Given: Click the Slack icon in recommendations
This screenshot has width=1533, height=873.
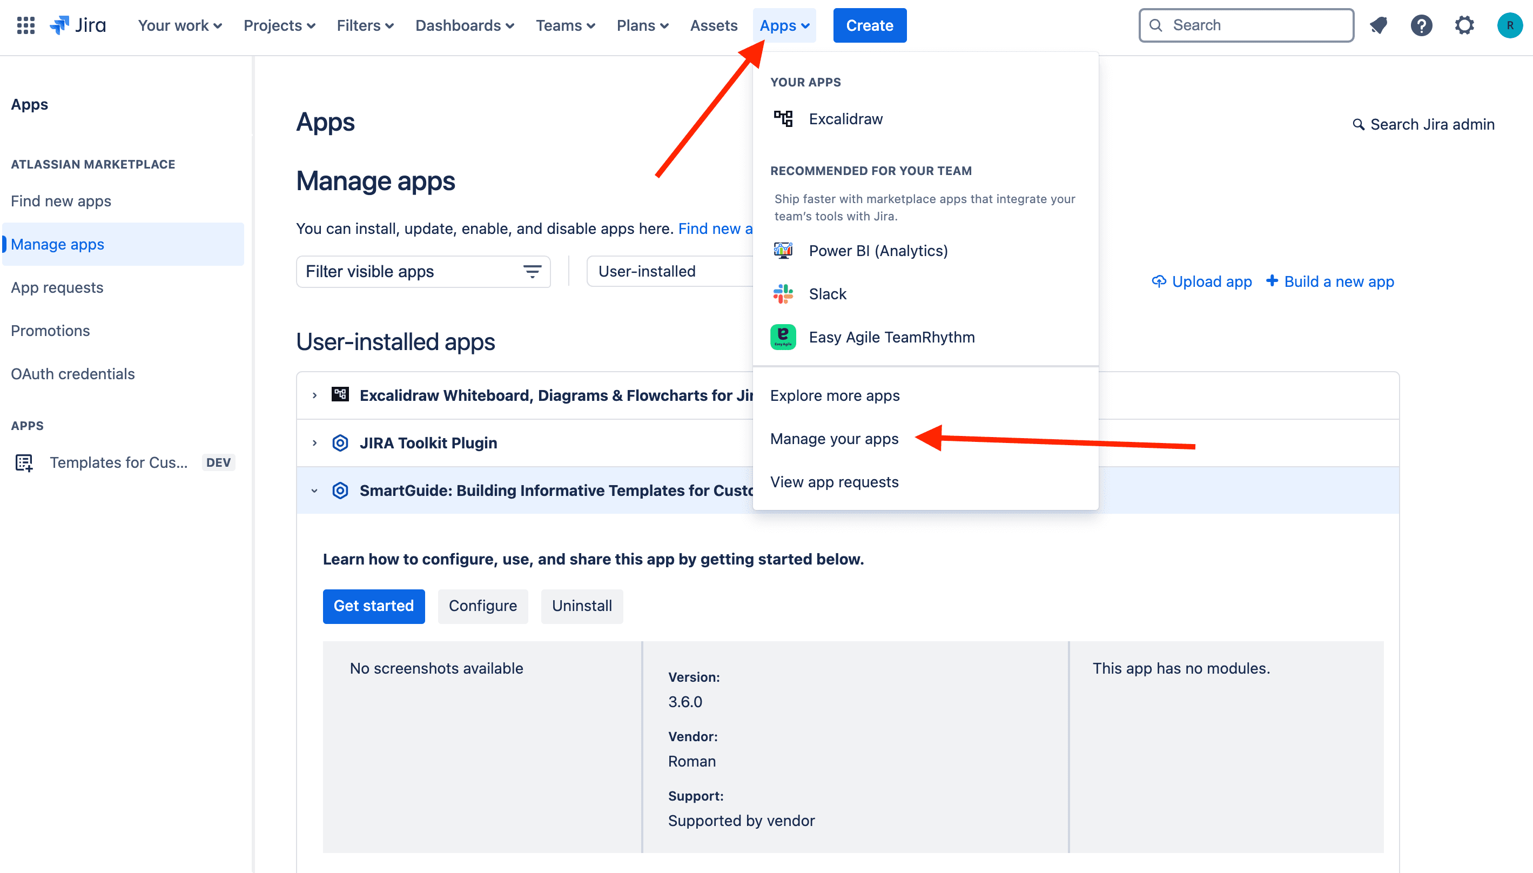Looking at the screenshot, I should pos(783,294).
